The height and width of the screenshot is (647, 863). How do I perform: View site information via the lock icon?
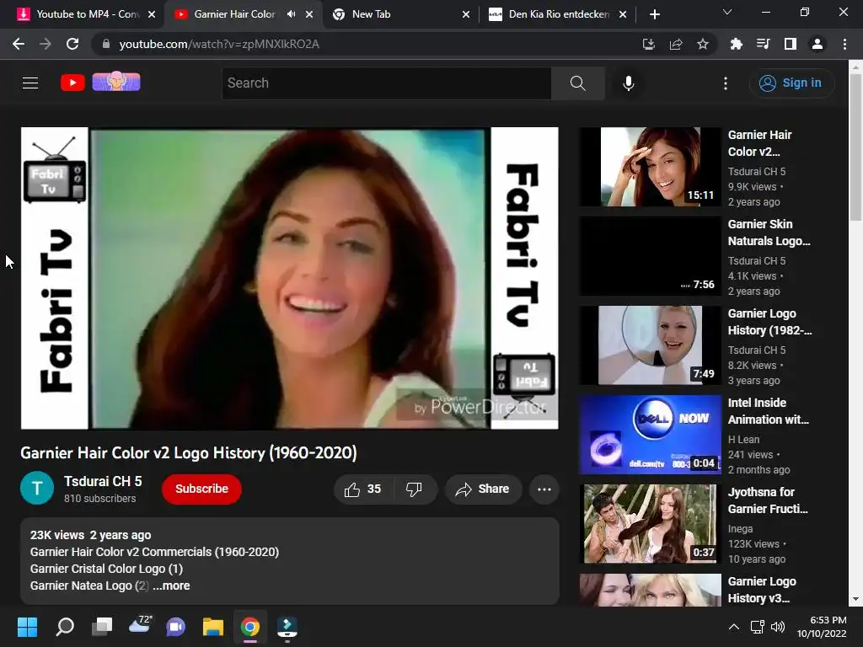coord(106,44)
